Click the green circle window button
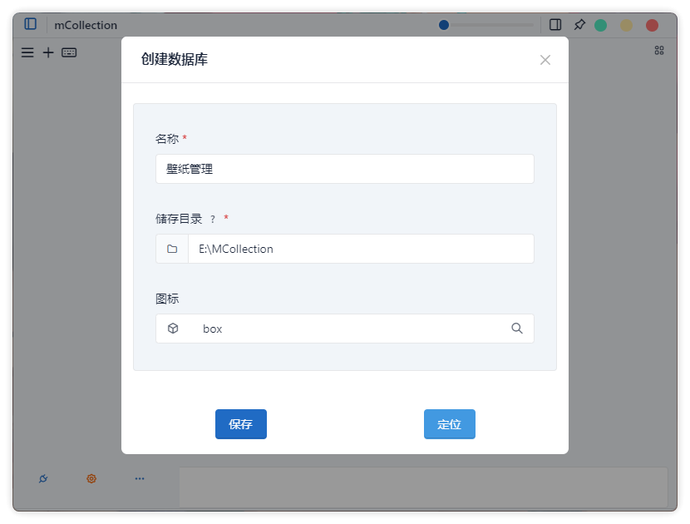The height and width of the screenshot is (524, 690). point(600,26)
